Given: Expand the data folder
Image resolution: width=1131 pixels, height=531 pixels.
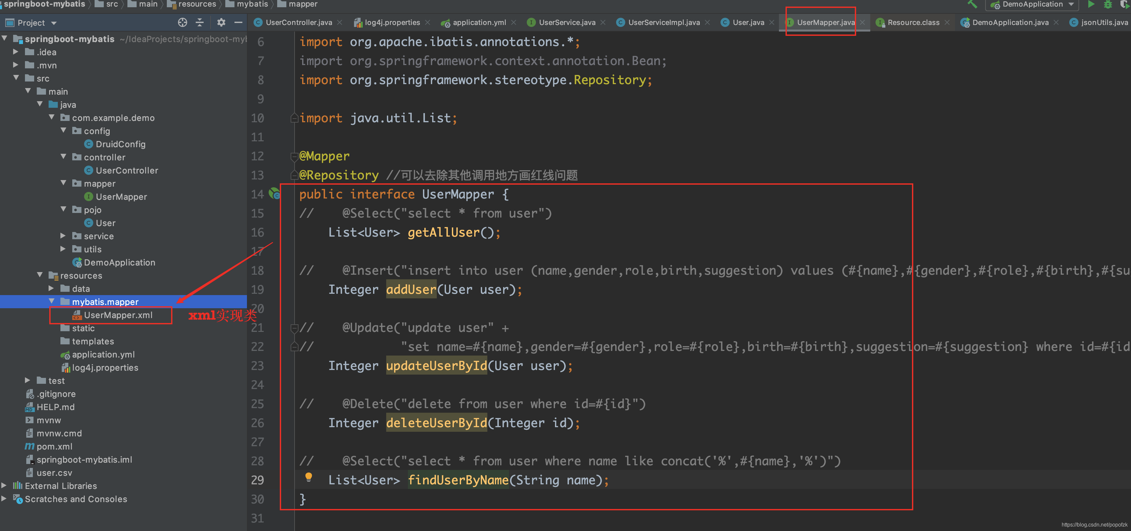Looking at the screenshot, I should point(51,289).
